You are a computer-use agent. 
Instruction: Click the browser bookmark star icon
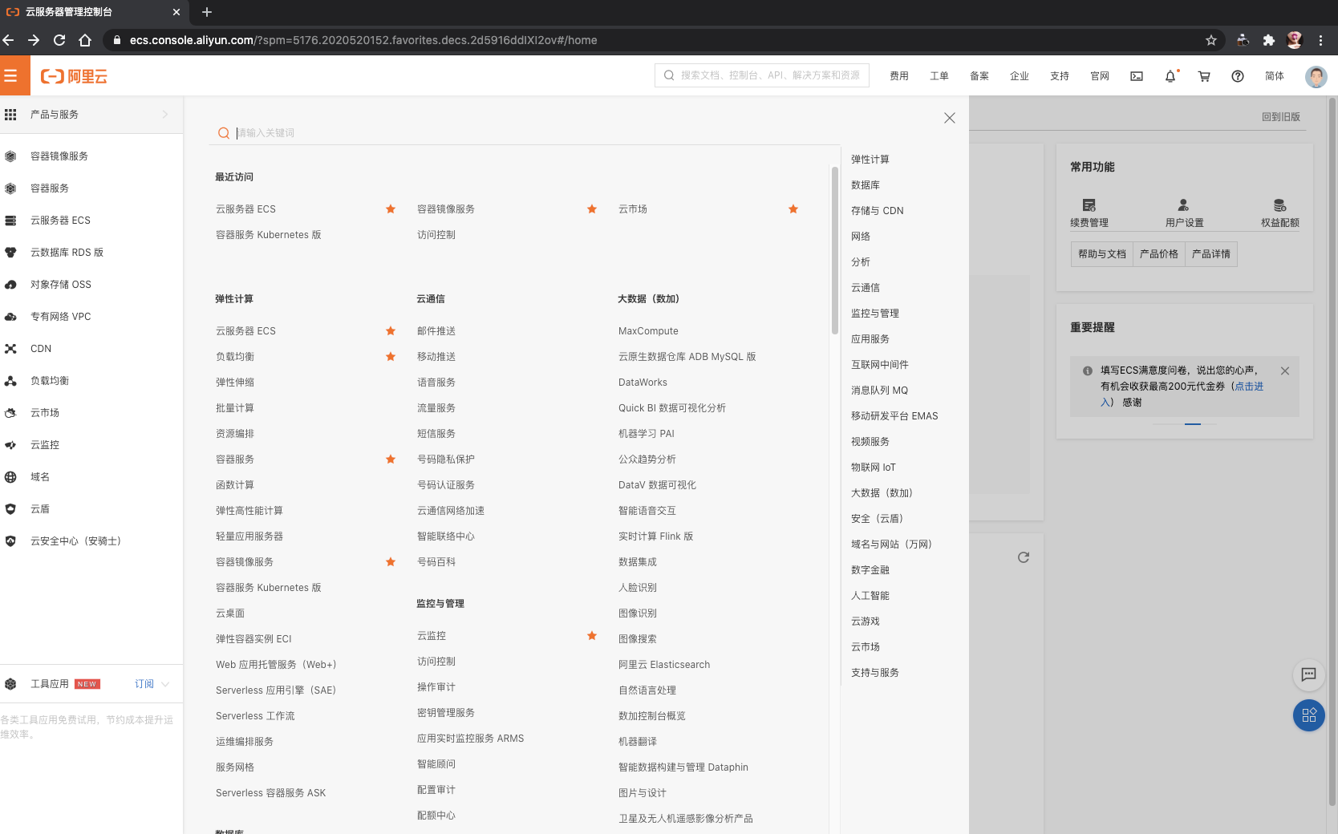[1211, 40]
